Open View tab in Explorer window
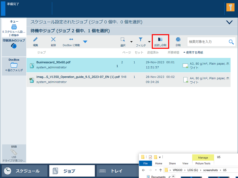The width and height of the screenshot is (238, 178). pos(185,163)
